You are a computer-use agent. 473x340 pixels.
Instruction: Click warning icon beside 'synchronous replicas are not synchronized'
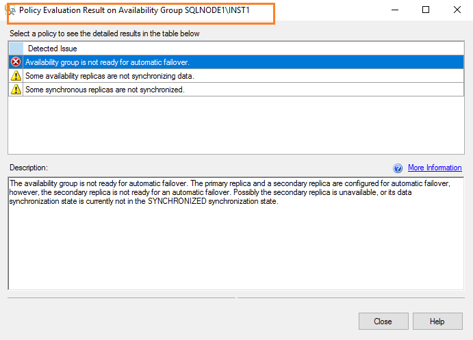(x=16, y=90)
